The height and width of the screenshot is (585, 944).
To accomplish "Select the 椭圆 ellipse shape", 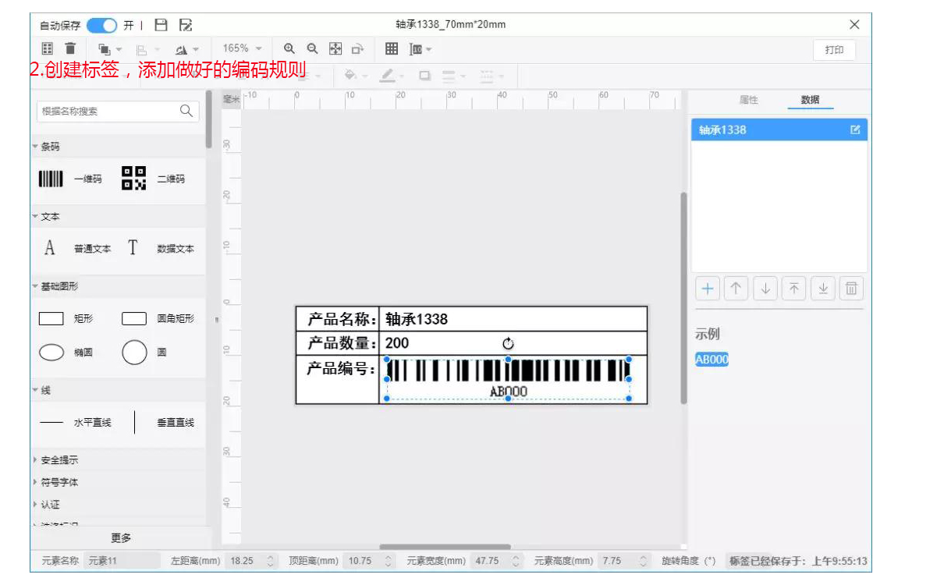I will 66,353.
